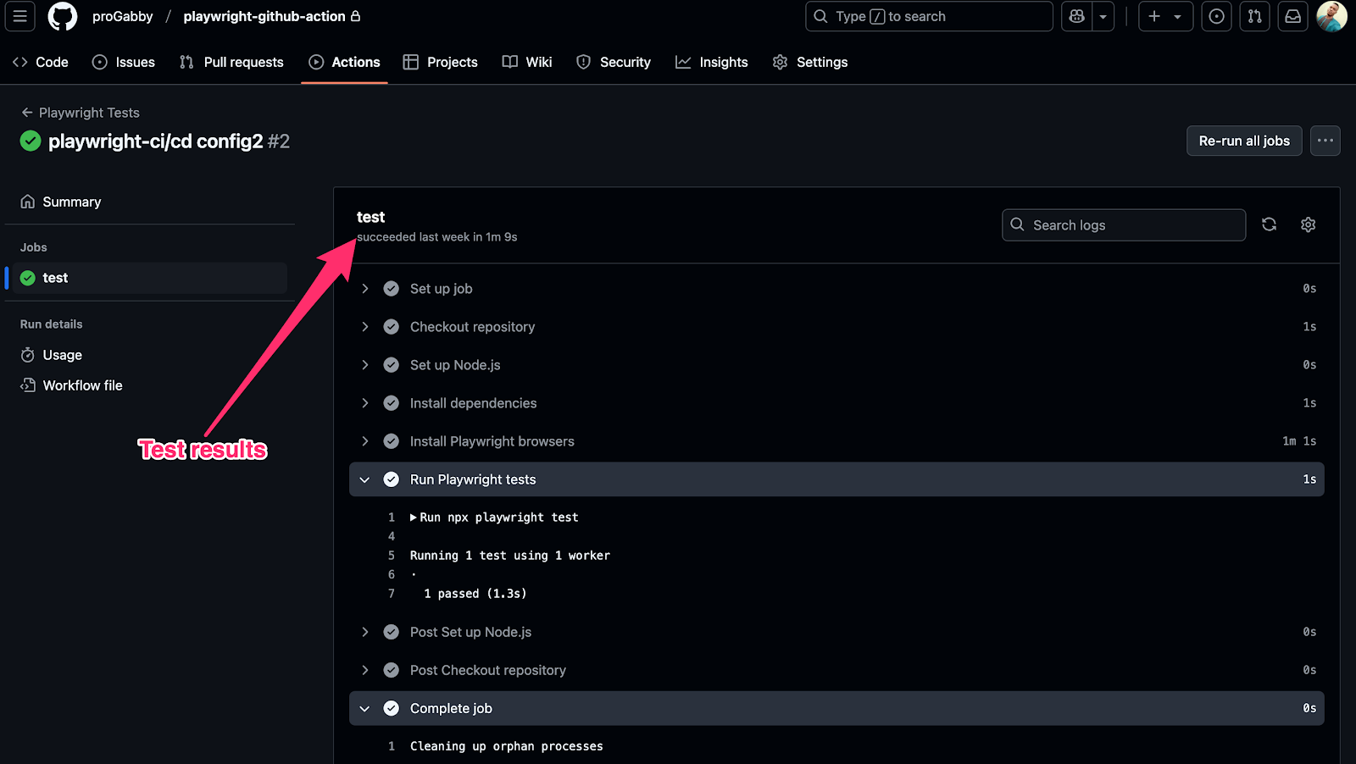
Task: Click the GitHub logo icon
Action: click(63, 16)
